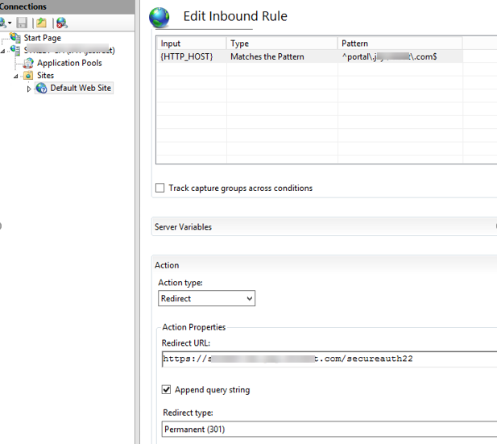Click the Type column header
497x444 pixels.
click(282, 44)
